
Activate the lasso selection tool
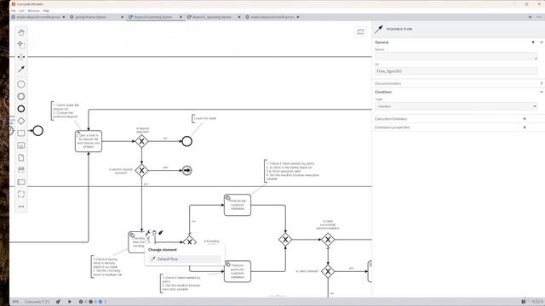21,44
